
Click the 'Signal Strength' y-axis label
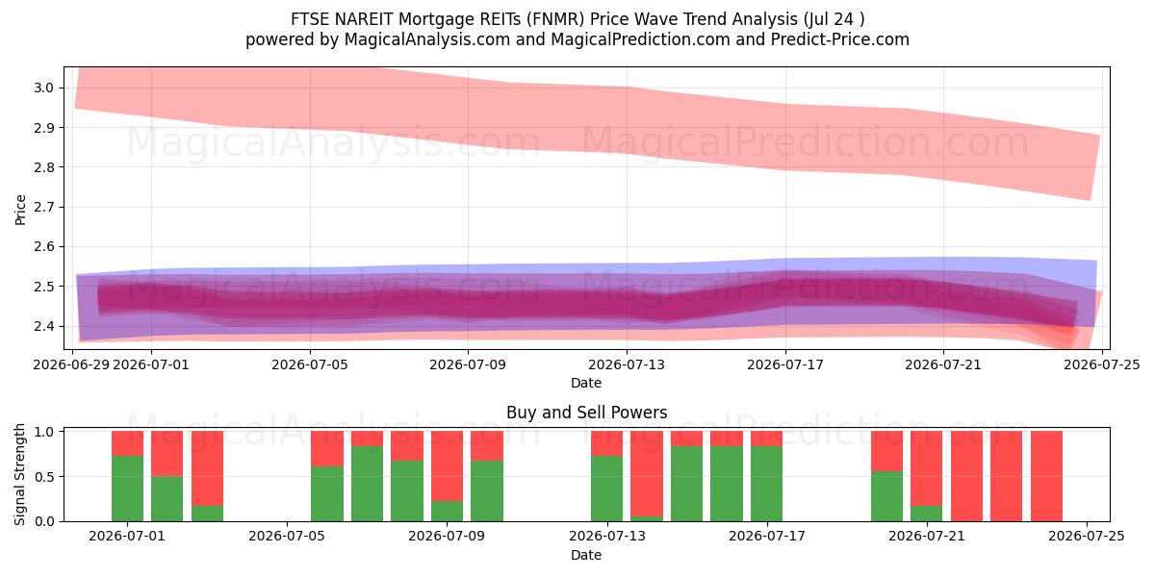(x=21, y=476)
